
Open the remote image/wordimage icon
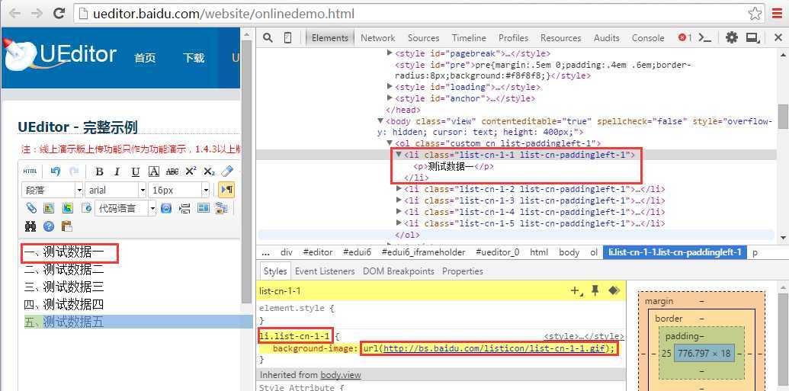(x=221, y=208)
